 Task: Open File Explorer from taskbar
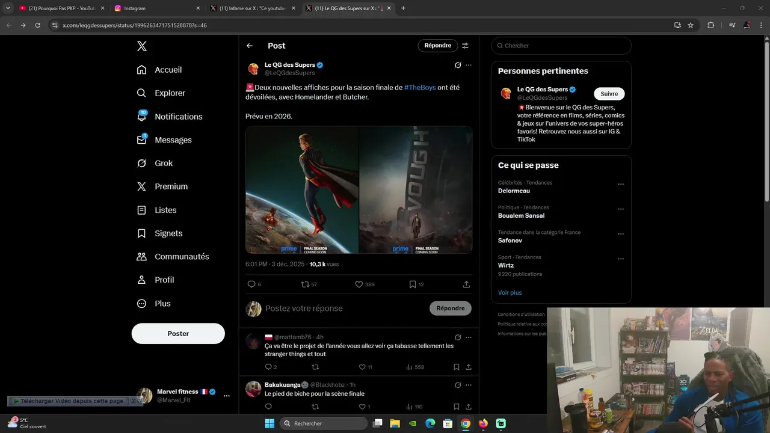pyautogui.click(x=395, y=423)
